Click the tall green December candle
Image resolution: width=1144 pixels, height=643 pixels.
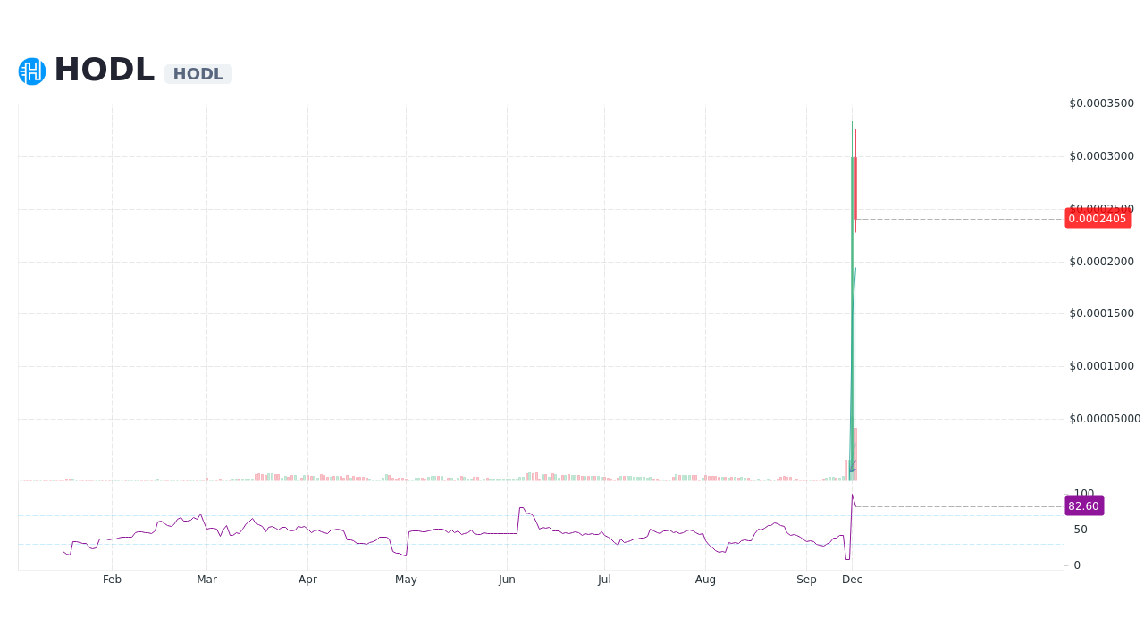pyautogui.click(x=851, y=313)
